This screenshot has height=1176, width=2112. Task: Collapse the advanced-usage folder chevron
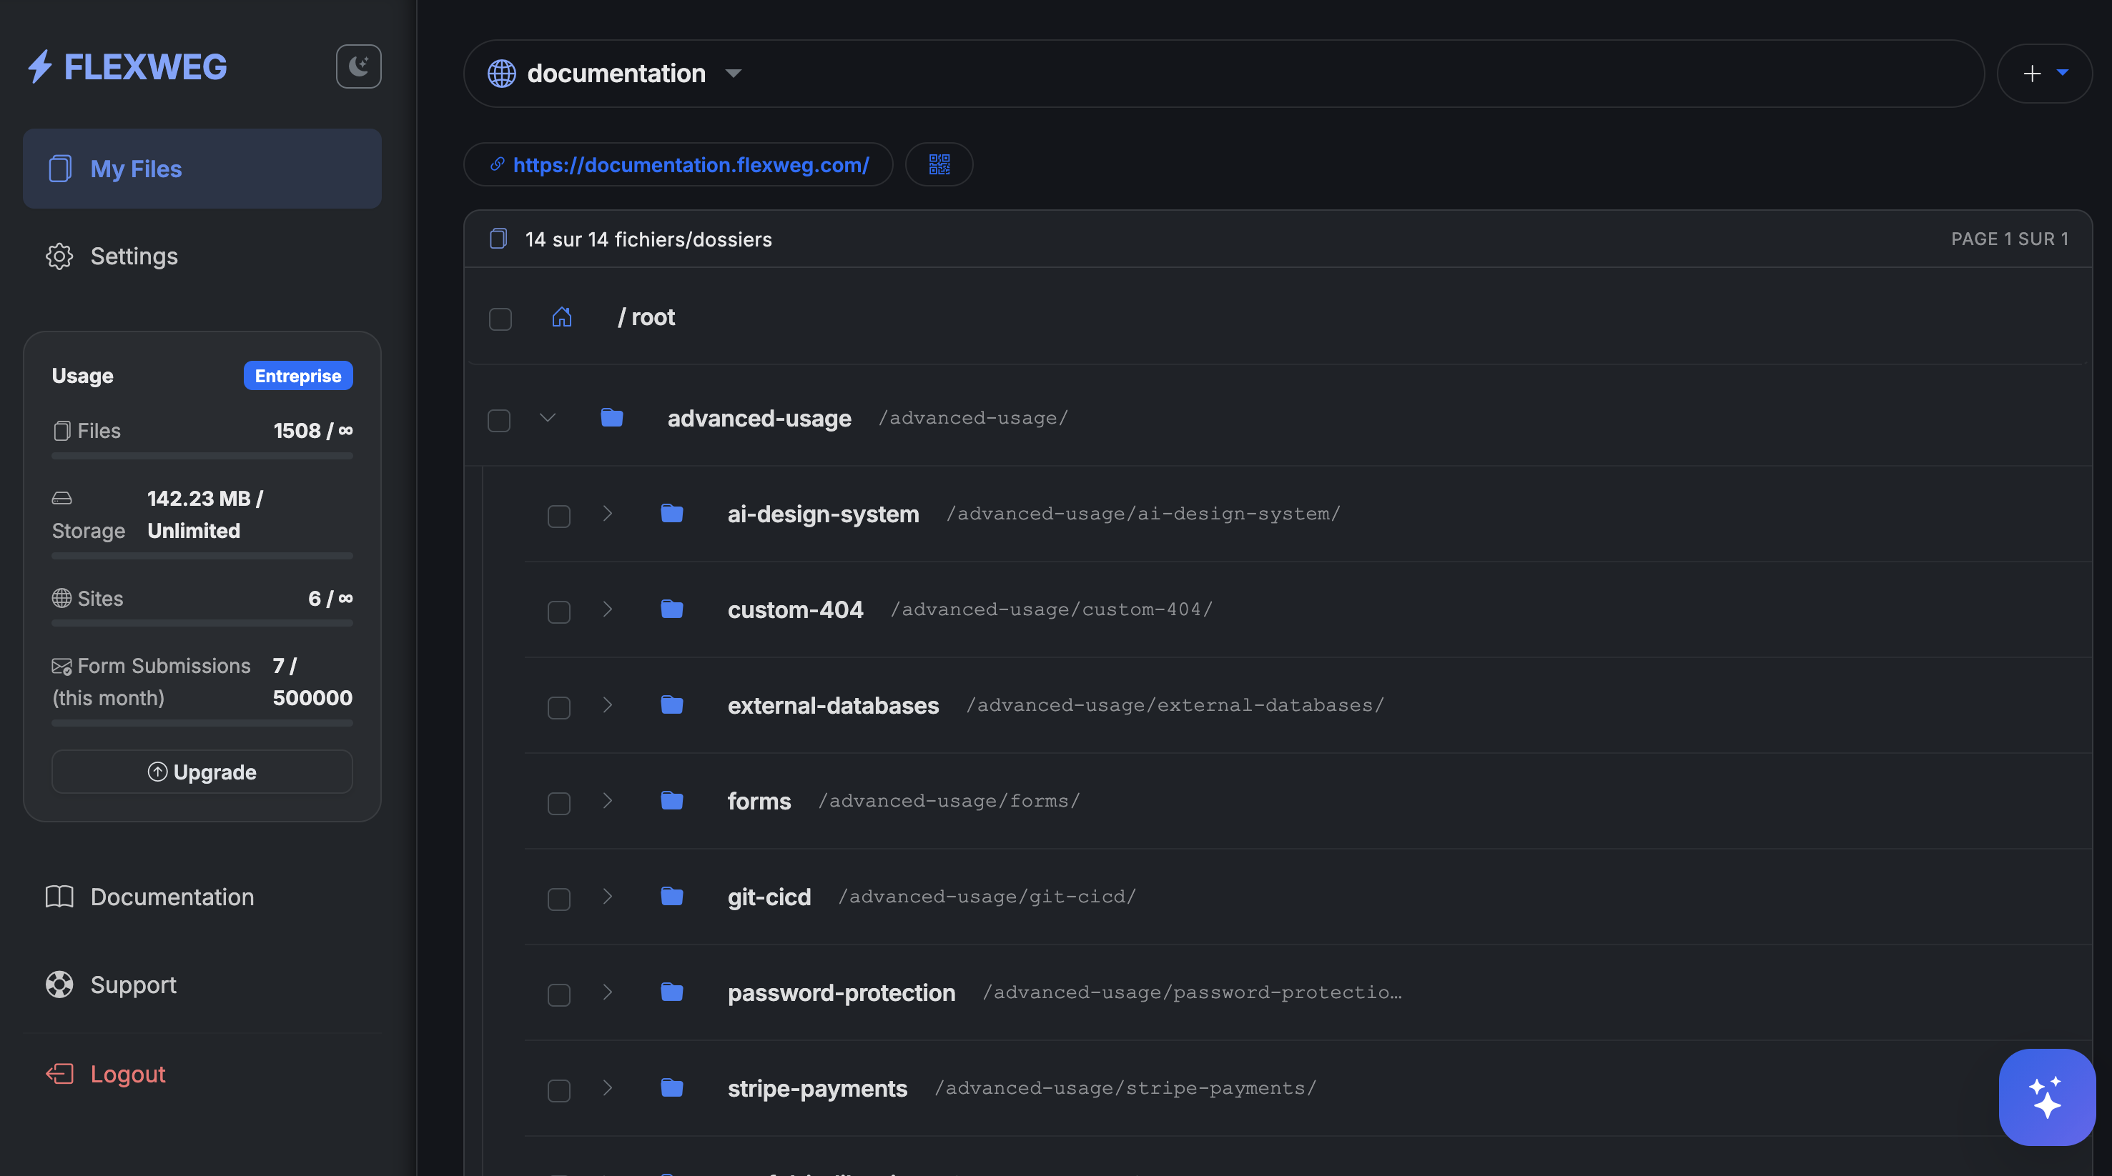pos(548,418)
